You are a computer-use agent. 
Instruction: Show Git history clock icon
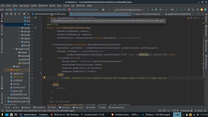coord(189,10)
